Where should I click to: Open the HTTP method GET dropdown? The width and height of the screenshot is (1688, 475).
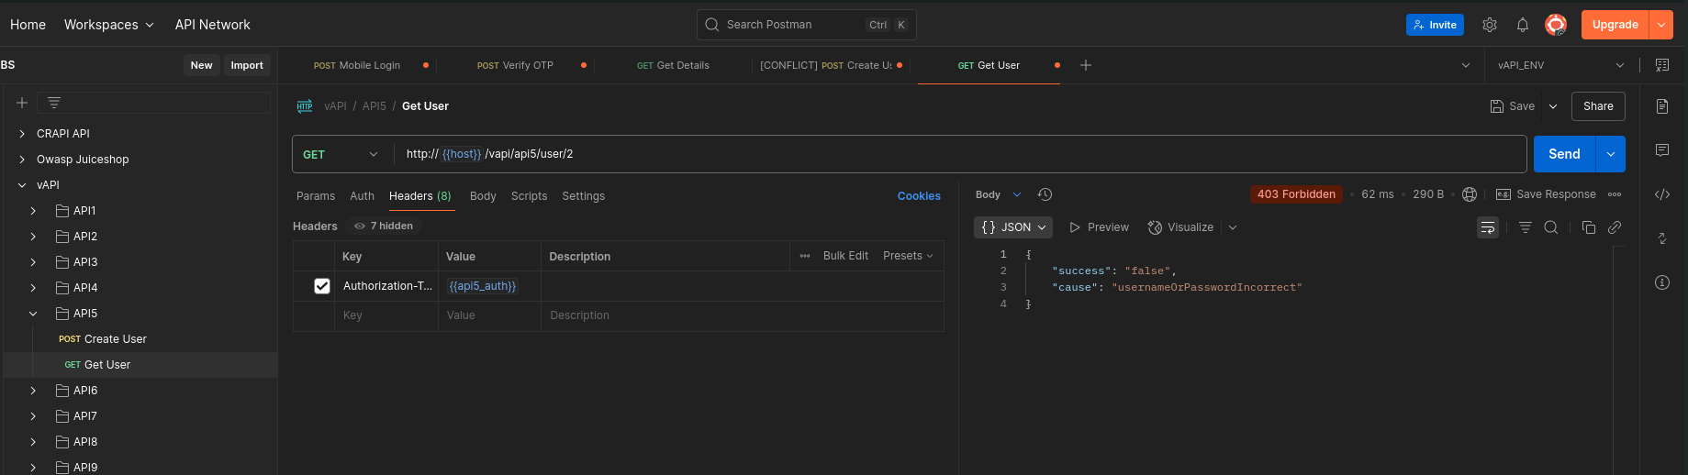(x=341, y=154)
